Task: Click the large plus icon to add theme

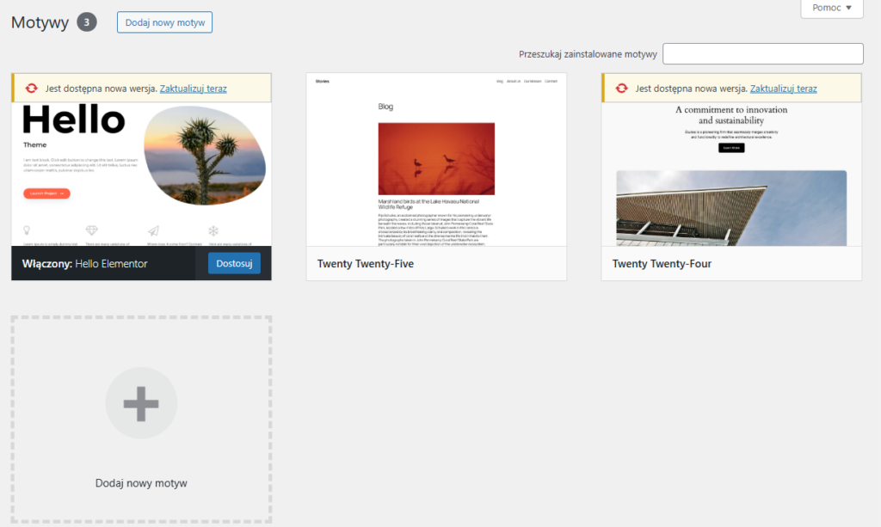Action: pos(141,403)
